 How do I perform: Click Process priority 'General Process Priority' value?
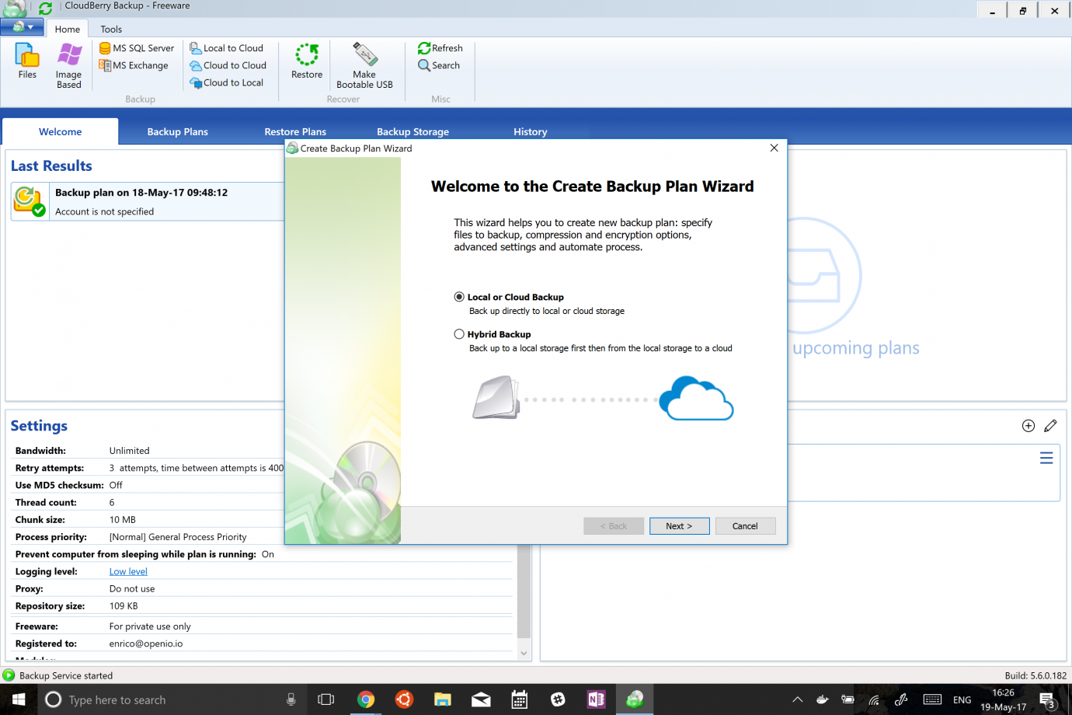tap(178, 537)
